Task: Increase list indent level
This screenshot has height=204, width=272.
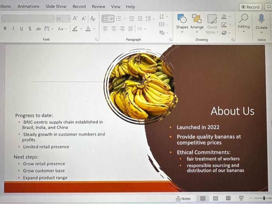Action: pos(140,19)
